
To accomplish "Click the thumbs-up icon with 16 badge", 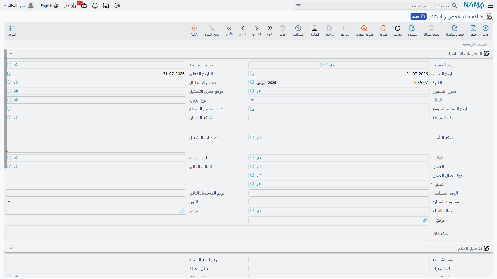I will coord(84,6).
